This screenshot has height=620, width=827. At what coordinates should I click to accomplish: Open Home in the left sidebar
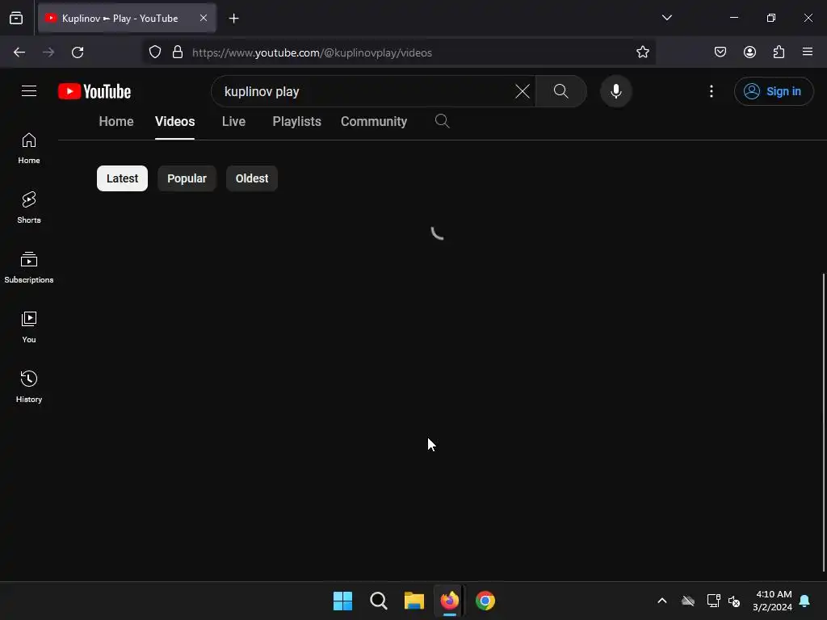29,149
